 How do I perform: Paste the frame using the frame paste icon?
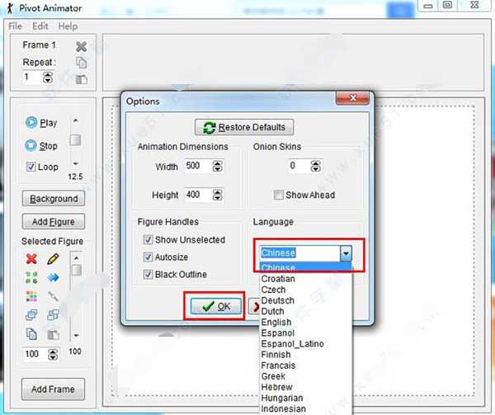(81, 79)
